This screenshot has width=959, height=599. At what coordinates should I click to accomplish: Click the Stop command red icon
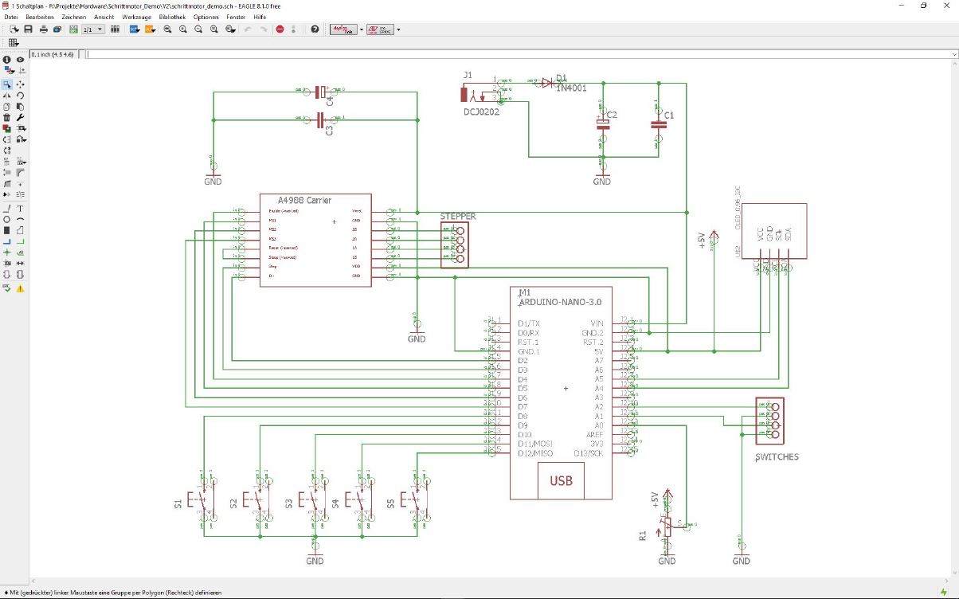click(x=280, y=29)
